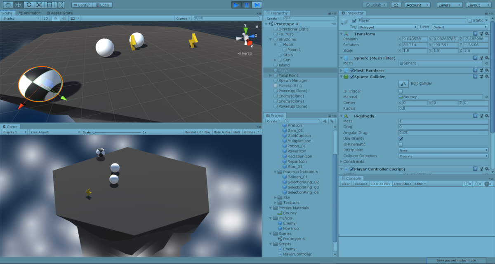Toggle 2D scene view mode
This screenshot has width=495, height=264.
point(46,19)
